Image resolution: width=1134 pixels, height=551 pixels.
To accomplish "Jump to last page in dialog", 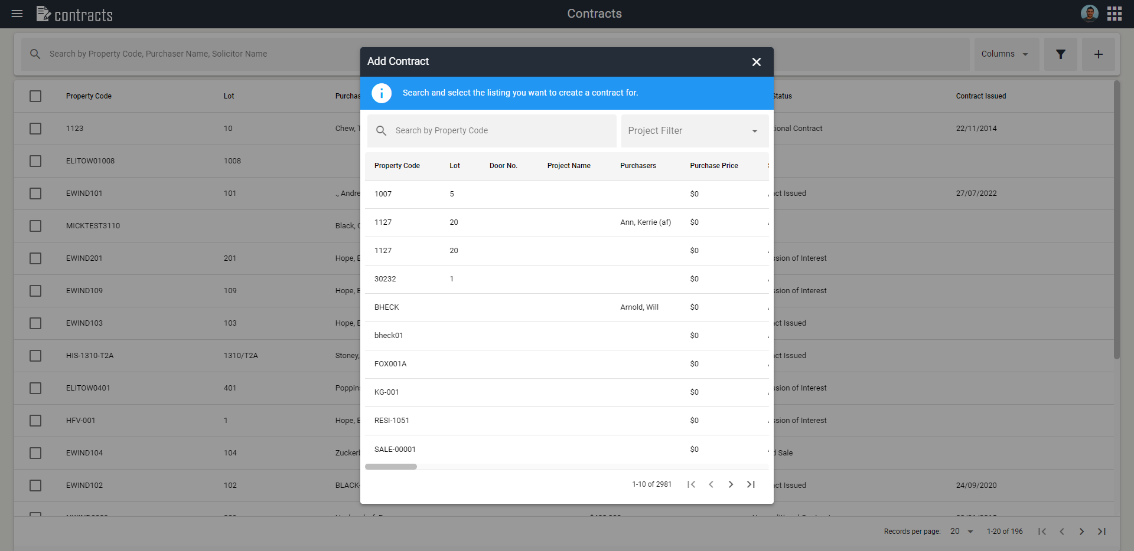I will pos(751,484).
